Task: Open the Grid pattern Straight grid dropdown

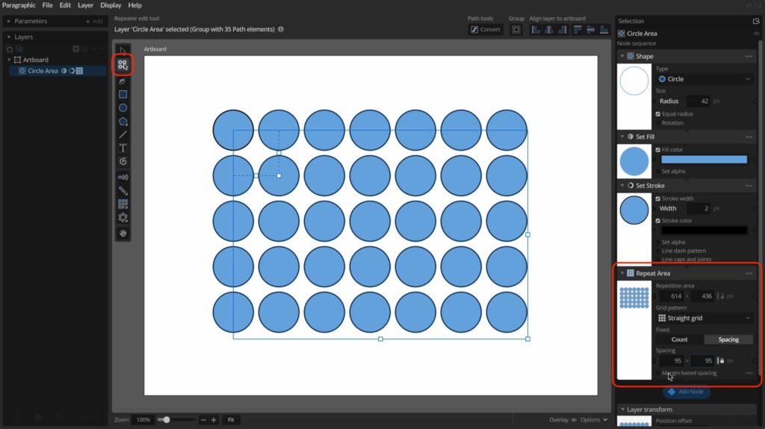Action: coord(704,319)
